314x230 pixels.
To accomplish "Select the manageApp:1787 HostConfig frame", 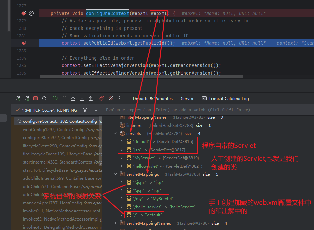I will [58, 203].
